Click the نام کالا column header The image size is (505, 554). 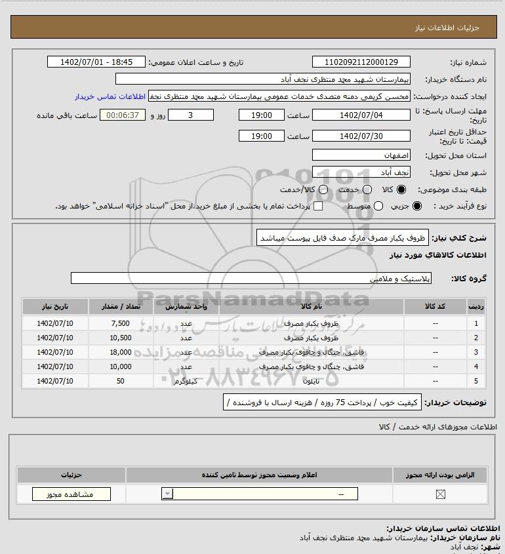(312, 306)
